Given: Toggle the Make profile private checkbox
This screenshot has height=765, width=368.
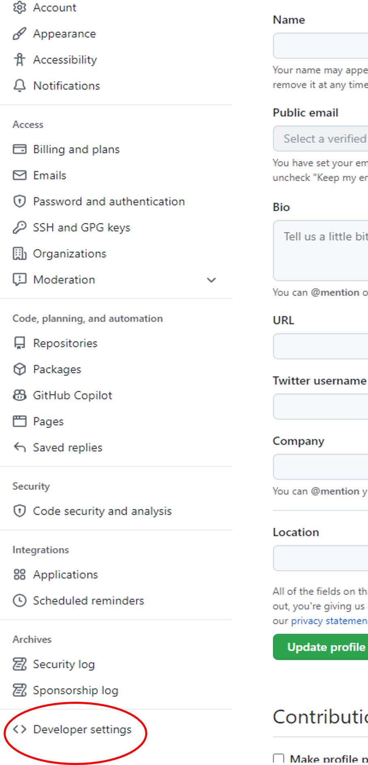Looking at the screenshot, I should click(x=279, y=759).
